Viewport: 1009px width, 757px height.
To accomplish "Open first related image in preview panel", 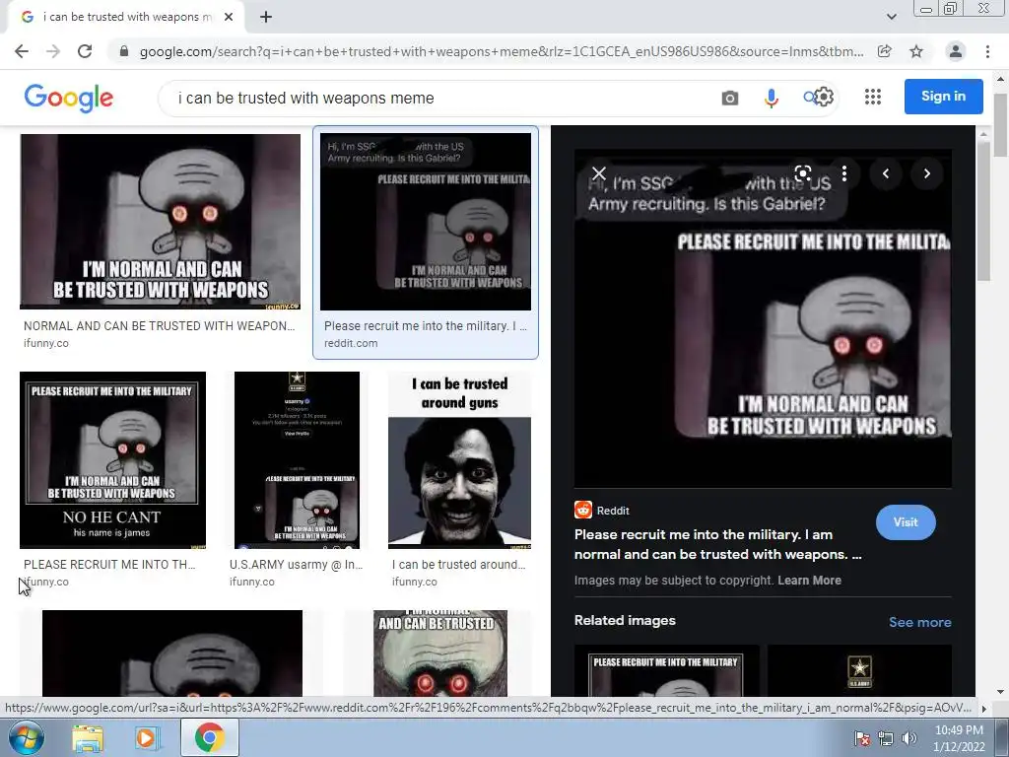I will (x=666, y=670).
